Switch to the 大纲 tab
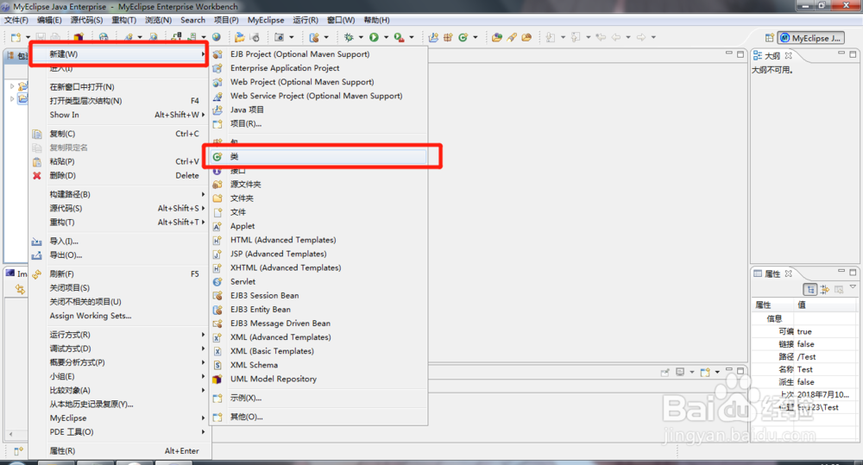Viewport: 863px width, 465px height. (772, 55)
